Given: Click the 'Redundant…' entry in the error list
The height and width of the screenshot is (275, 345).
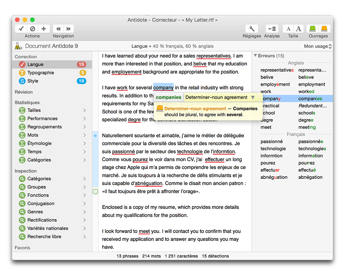Looking at the screenshot, I should (313, 106).
